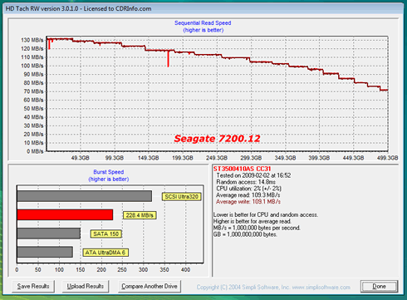This screenshot has height=300, width=407.
Task: Select the Random access: 14.8ms line
Action: [x=246, y=182]
